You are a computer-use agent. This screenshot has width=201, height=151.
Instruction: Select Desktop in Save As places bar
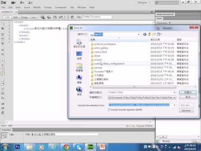pos(79,55)
